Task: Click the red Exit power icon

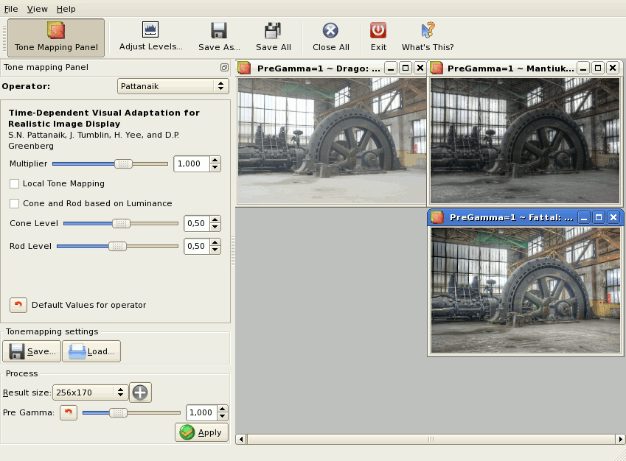Action: click(x=378, y=30)
